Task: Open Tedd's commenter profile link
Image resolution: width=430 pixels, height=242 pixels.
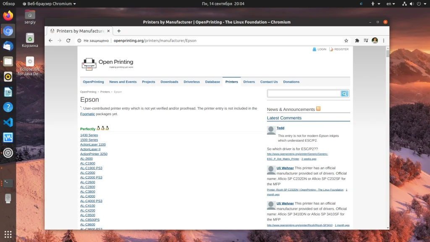Action: tap(280, 128)
